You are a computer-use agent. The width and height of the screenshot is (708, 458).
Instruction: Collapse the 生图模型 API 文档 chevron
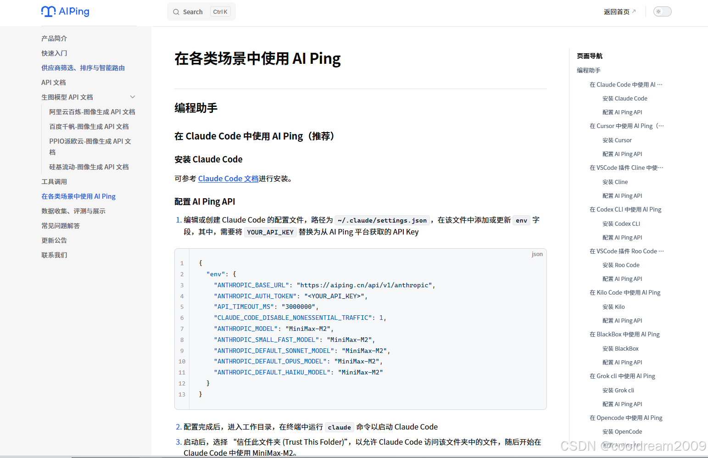coord(133,97)
